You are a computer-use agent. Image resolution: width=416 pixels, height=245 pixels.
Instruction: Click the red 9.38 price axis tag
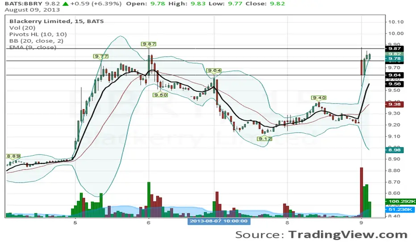click(x=395, y=104)
